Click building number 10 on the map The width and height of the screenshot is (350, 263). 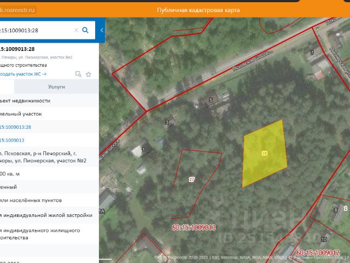(x=324, y=239)
